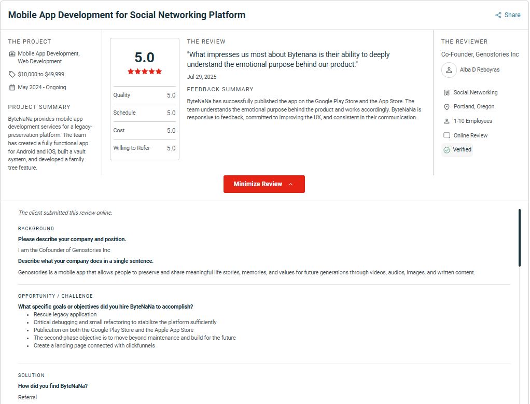This screenshot has width=530, height=404.
Task: Click the Share icon in header
Action: click(x=498, y=15)
